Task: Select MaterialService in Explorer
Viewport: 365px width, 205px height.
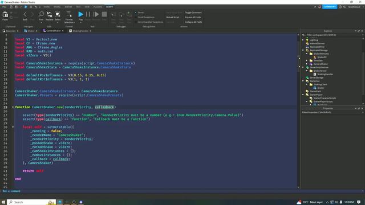Action: coord(317,43)
